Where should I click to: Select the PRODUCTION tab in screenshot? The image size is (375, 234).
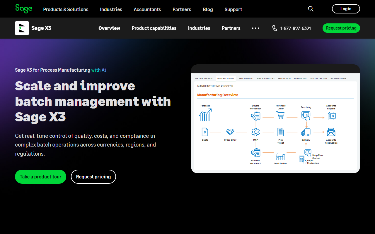click(x=284, y=78)
